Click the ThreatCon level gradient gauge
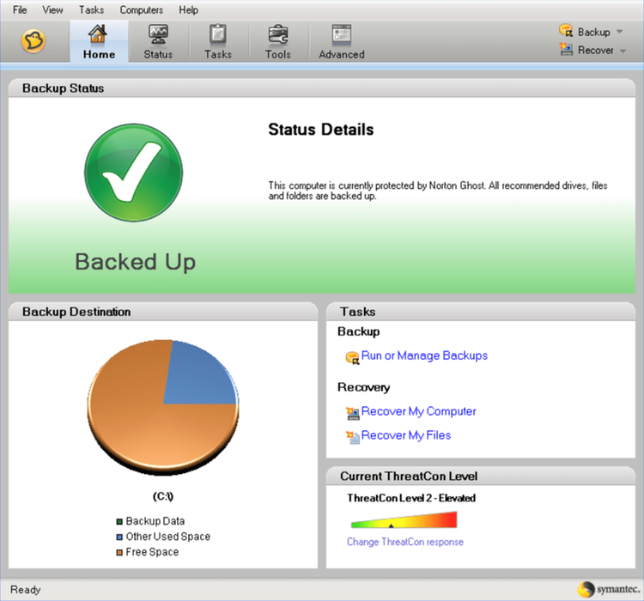The image size is (644, 601). click(x=404, y=519)
